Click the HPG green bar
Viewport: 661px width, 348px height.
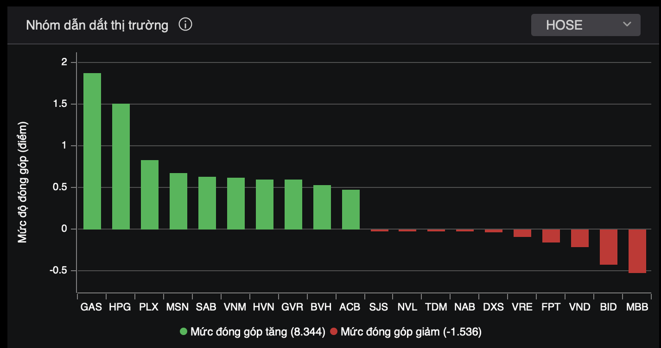121,166
